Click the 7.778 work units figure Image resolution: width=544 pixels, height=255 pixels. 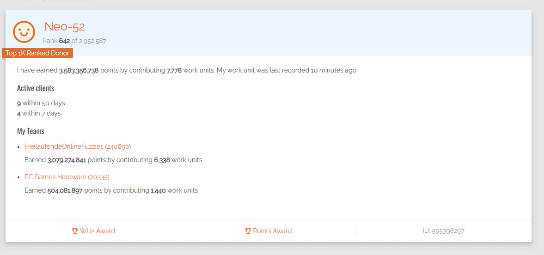[x=174, y=70]
